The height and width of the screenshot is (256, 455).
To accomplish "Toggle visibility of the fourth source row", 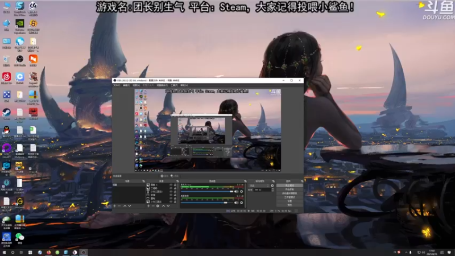I will click(x=171, y=195).
